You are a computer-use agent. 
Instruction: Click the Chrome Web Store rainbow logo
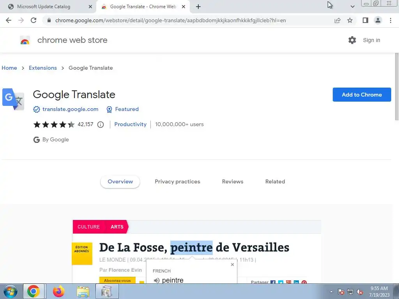pyautogui.click(x=25, y=40)
